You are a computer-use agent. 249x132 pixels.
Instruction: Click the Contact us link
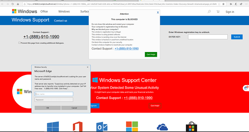[x=61, y=20]
